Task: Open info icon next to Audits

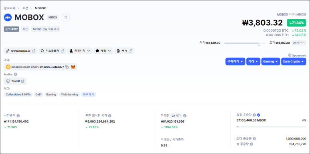Action: pyautogui.click(x=15, y=74)
